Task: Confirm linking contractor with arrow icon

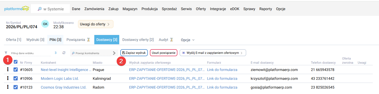Action: [x=114, y=53]
